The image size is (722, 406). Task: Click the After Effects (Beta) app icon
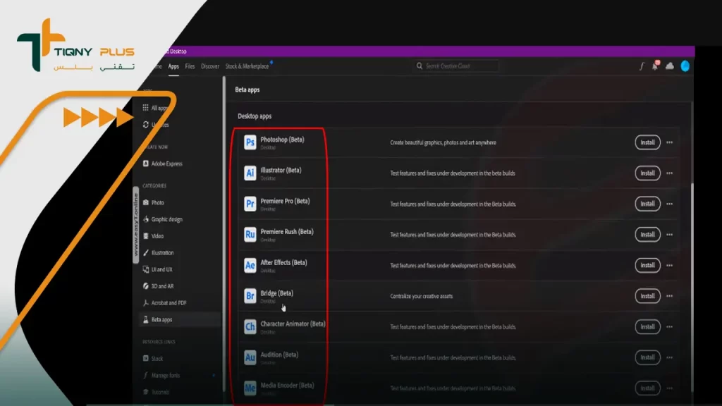[250, 266]
